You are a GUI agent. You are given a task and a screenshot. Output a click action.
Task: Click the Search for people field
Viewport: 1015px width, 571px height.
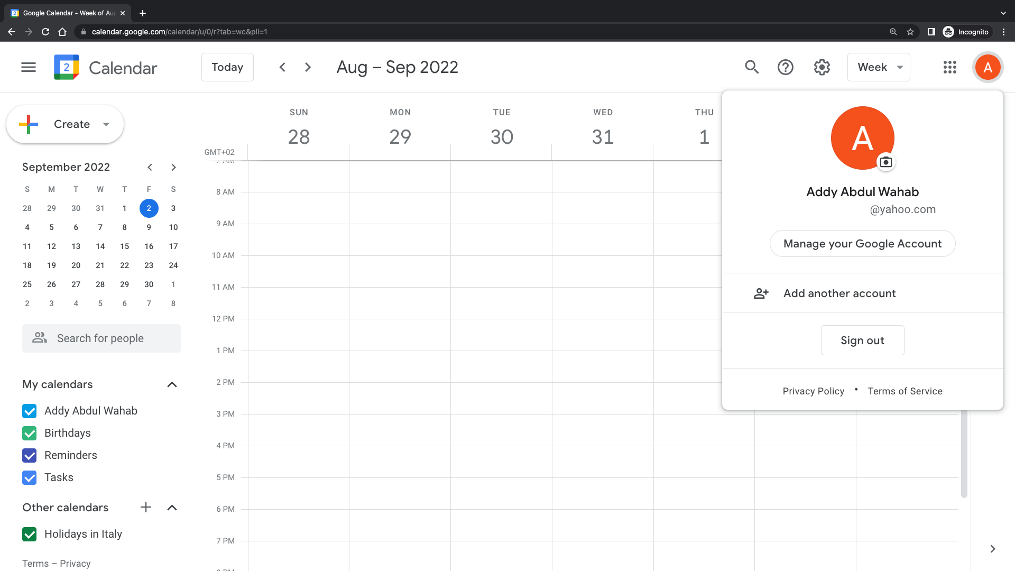(x=101, y=338)
